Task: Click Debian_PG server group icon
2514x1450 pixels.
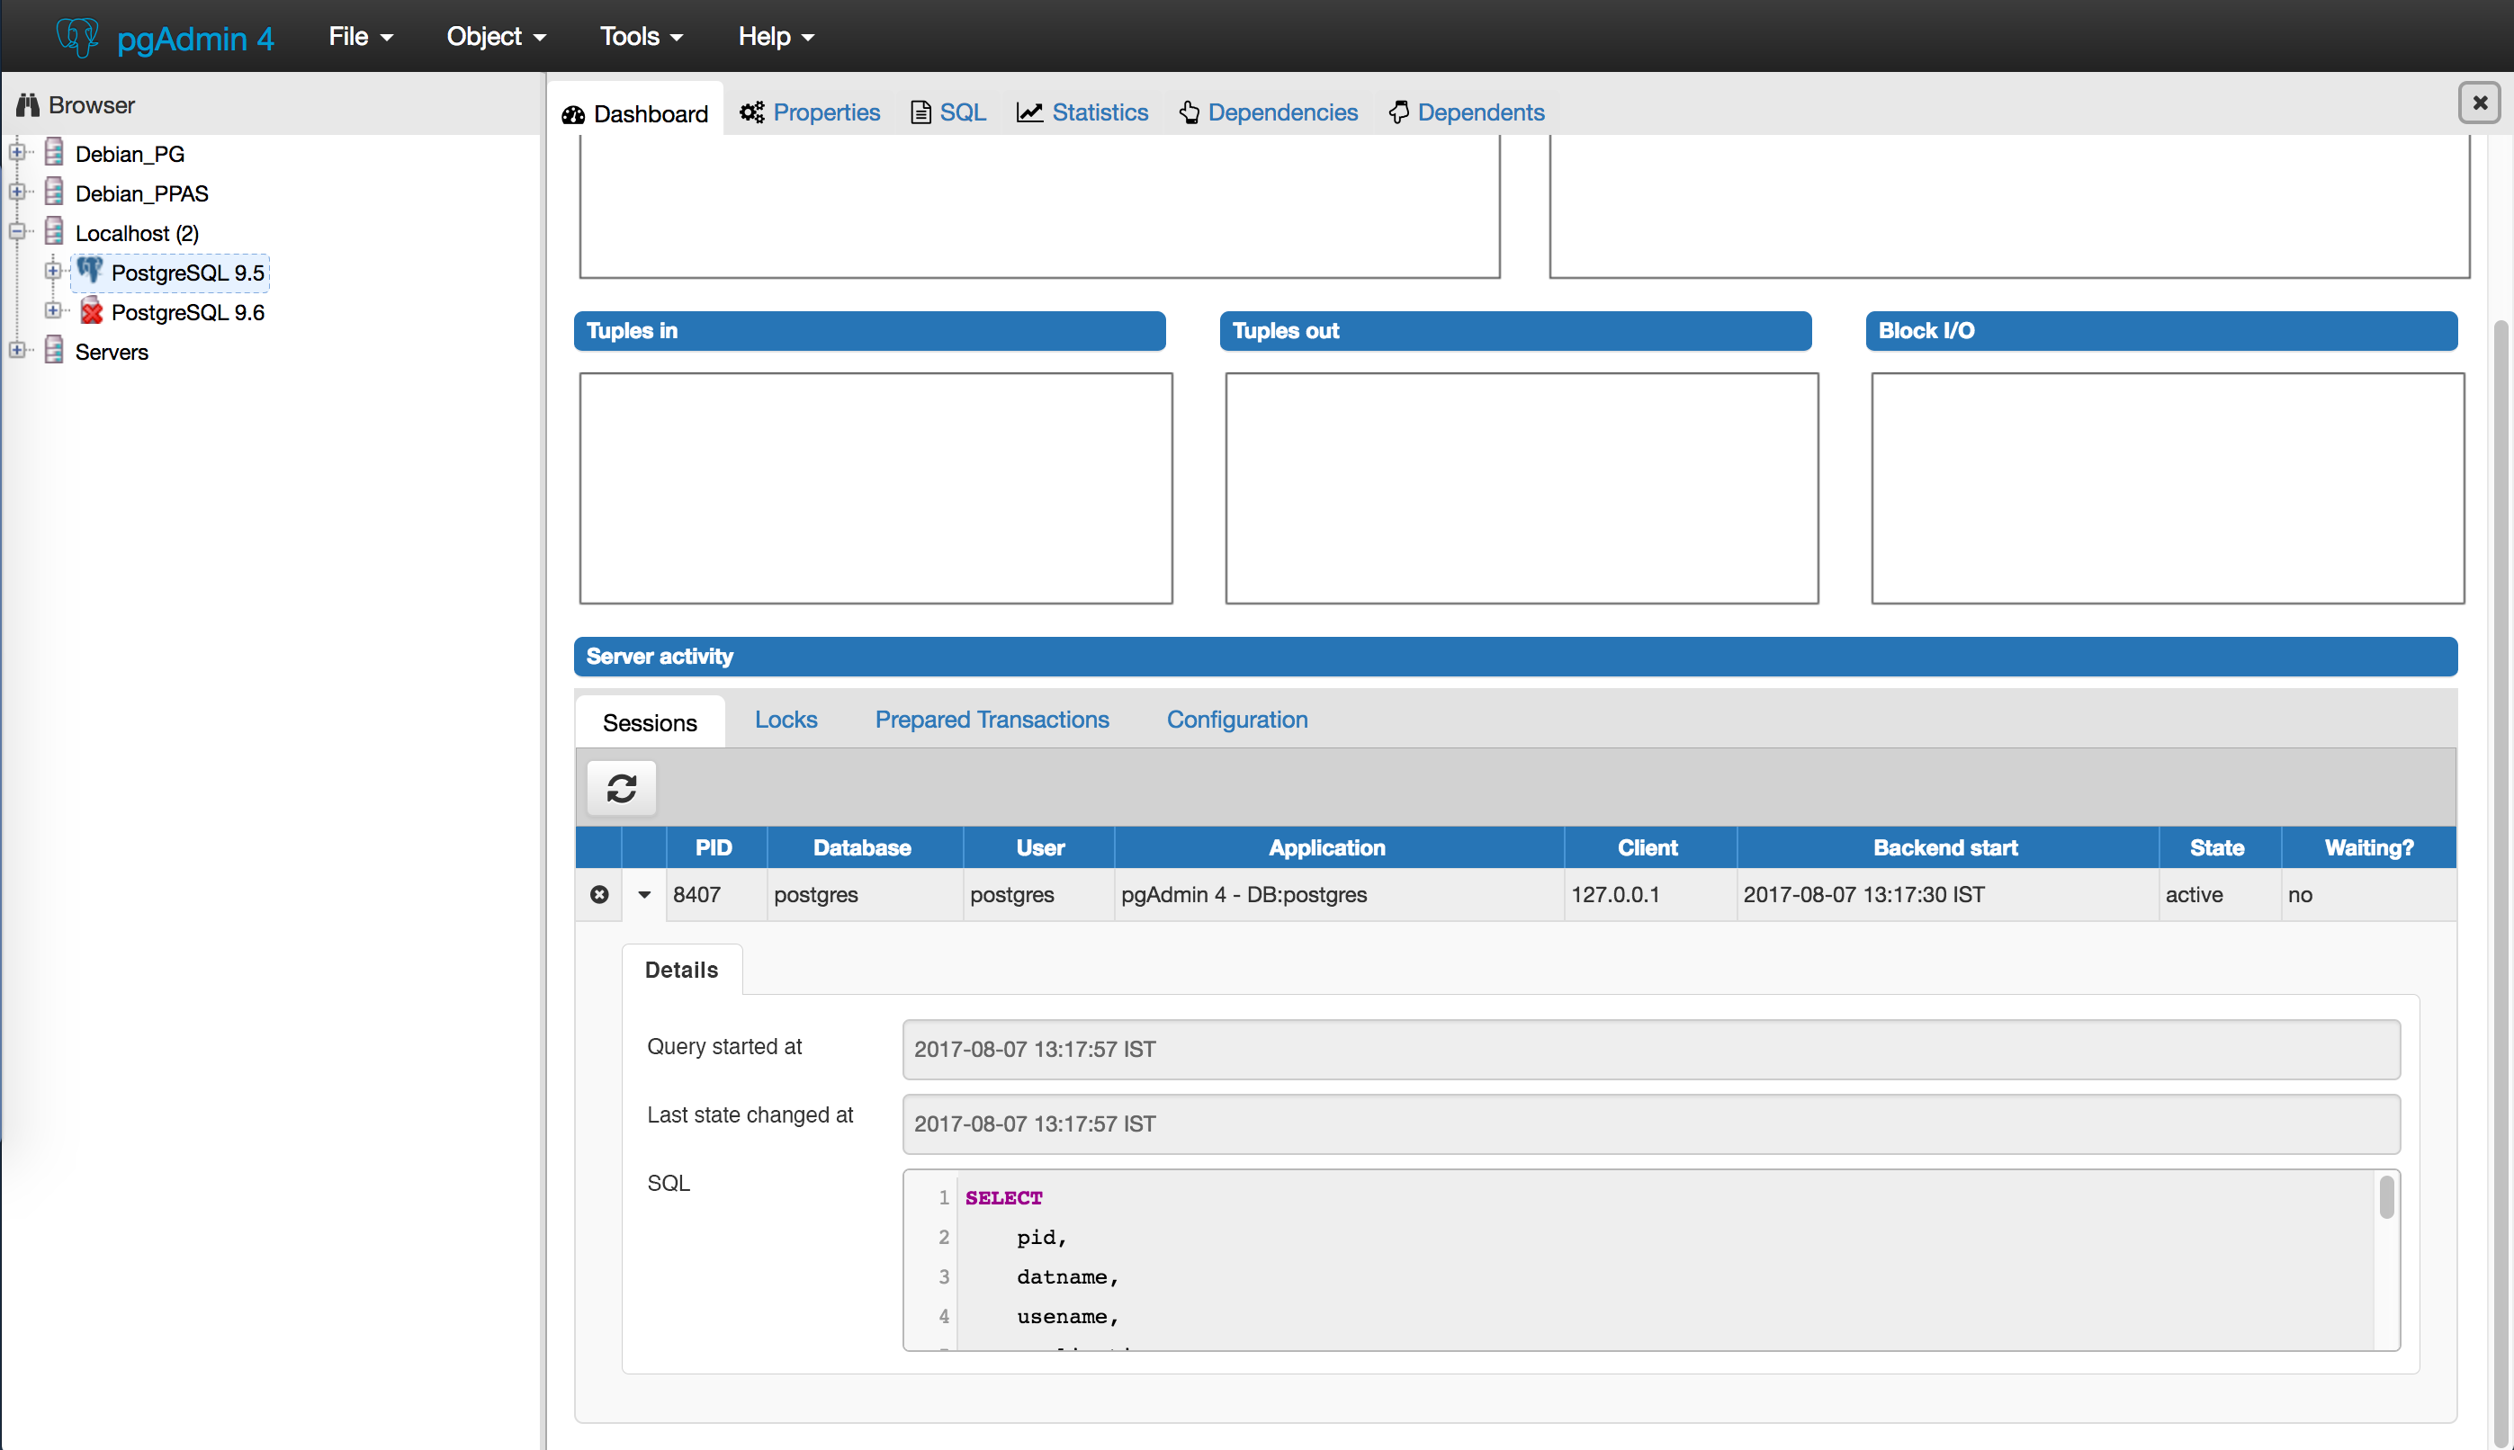Action: (55, 153)
